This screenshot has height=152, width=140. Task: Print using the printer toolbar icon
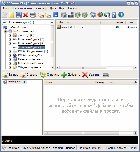pyautogui.click(x=33, y=15)
